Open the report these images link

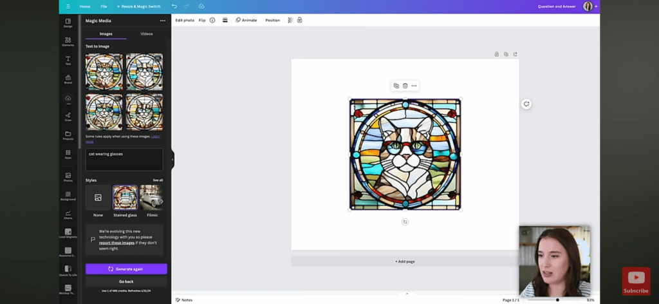pos(117,243)
